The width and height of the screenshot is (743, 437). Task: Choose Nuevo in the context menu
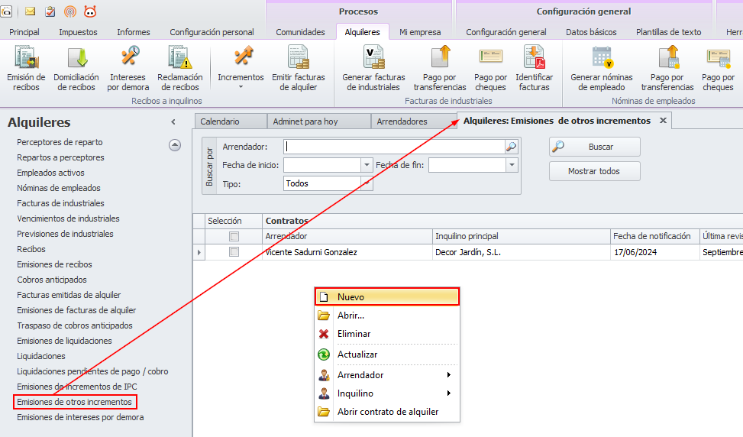tap(387, 297)
